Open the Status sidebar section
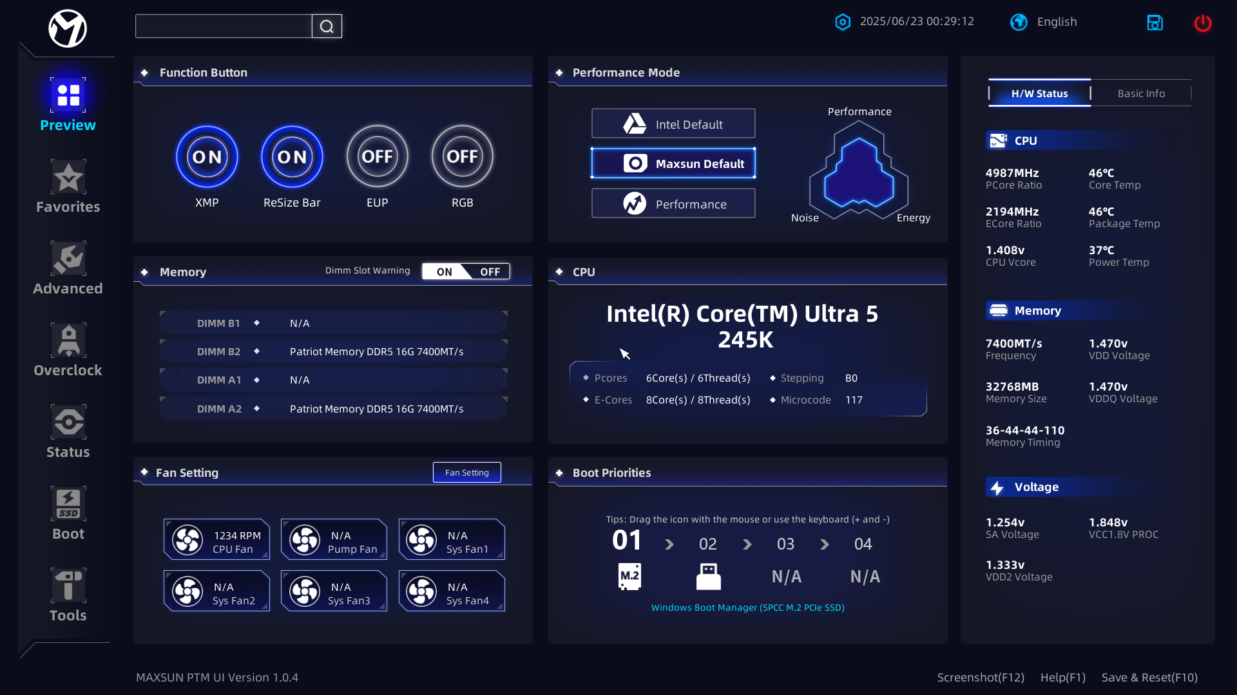The height and width of the screenshot is (695, 1237). pos(68,432)
